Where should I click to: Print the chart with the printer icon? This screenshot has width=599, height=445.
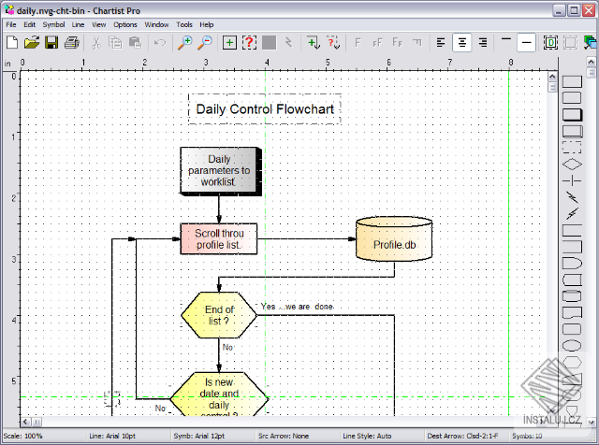[71, 42]
